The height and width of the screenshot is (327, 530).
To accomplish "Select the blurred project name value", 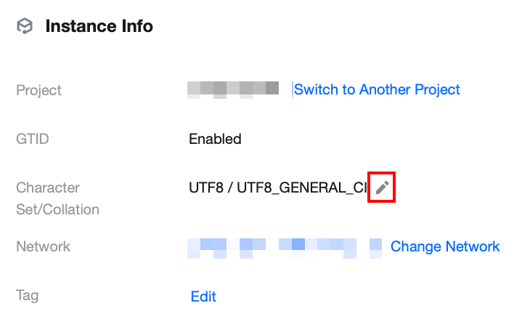I will click(x=233, y=89).
